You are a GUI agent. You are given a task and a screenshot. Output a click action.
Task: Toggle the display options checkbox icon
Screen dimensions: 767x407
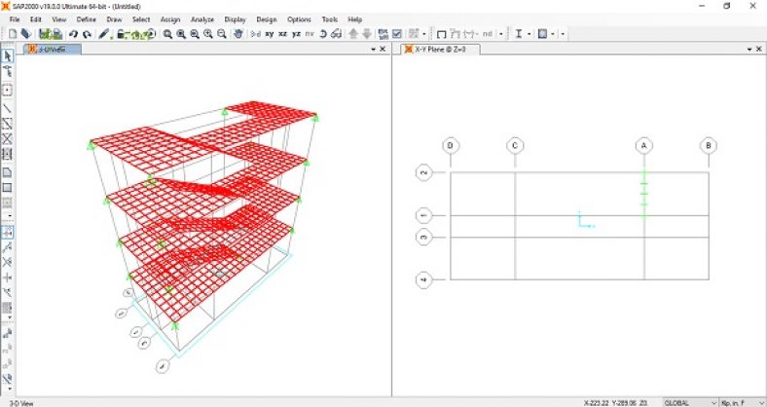397,34
